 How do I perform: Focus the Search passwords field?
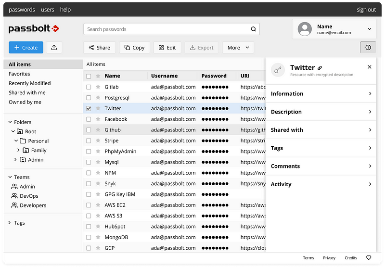(171, 29)
